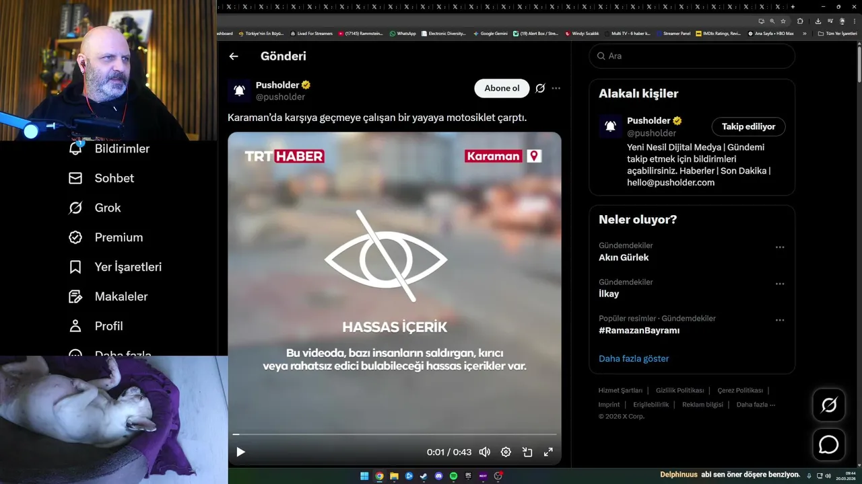This screenshot has height=484, width=862.
Task: Open Steam from the taskbar
Action: click(424, 476)
